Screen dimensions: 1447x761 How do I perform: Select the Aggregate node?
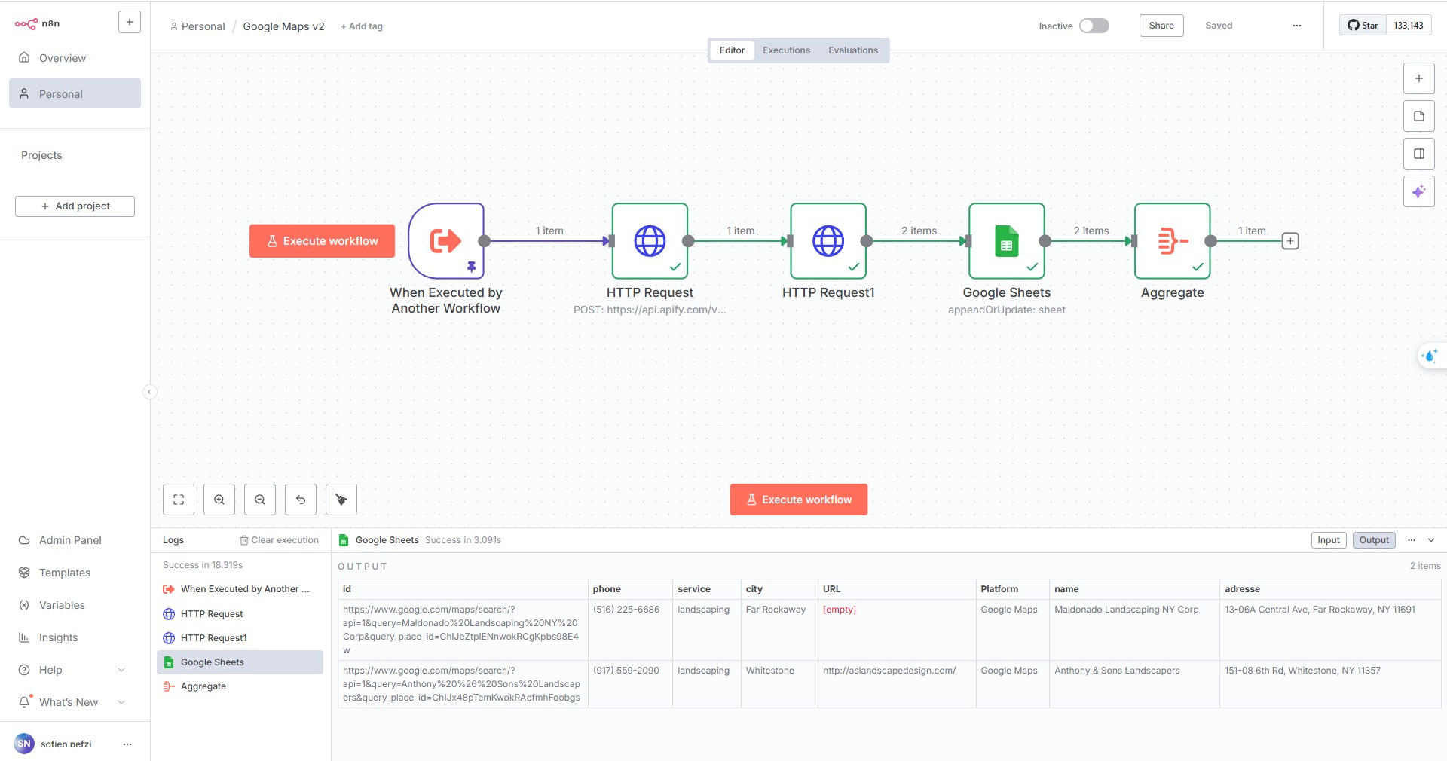1173,241
